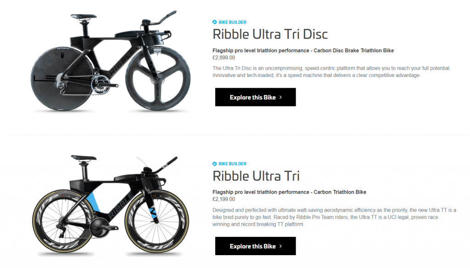Click the Ultra TT description paragraph
This screenshot has width=470, height=268.
click(x=334, y=217)
